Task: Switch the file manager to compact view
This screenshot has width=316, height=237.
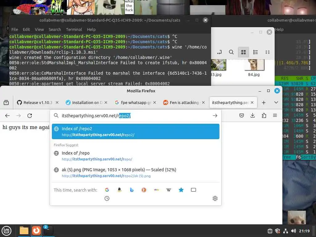Action: pos(268,52)
